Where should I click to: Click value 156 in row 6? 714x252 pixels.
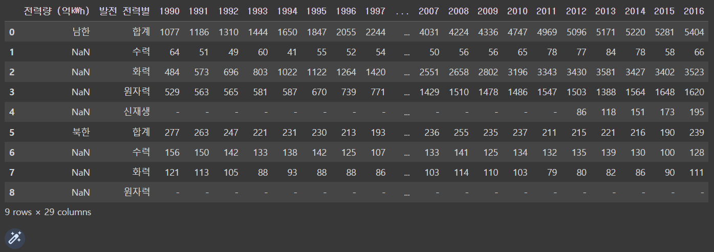[x=171, y=152]
